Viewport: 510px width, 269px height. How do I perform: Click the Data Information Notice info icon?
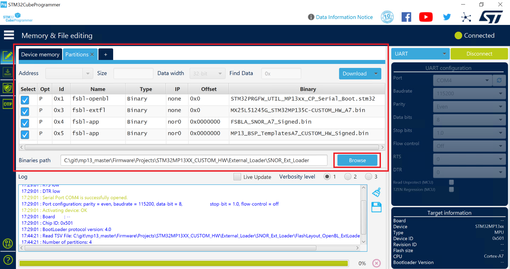311,17
